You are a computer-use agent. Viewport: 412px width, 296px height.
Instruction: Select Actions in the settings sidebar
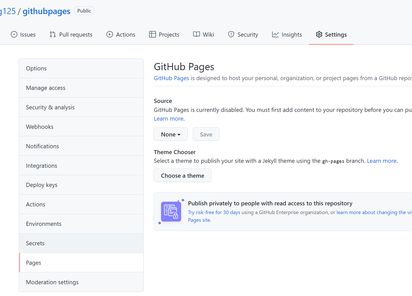[81, 204]
